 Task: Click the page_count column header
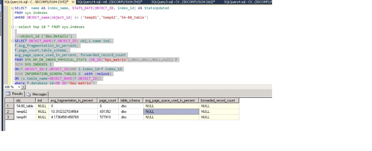[108, 100]
